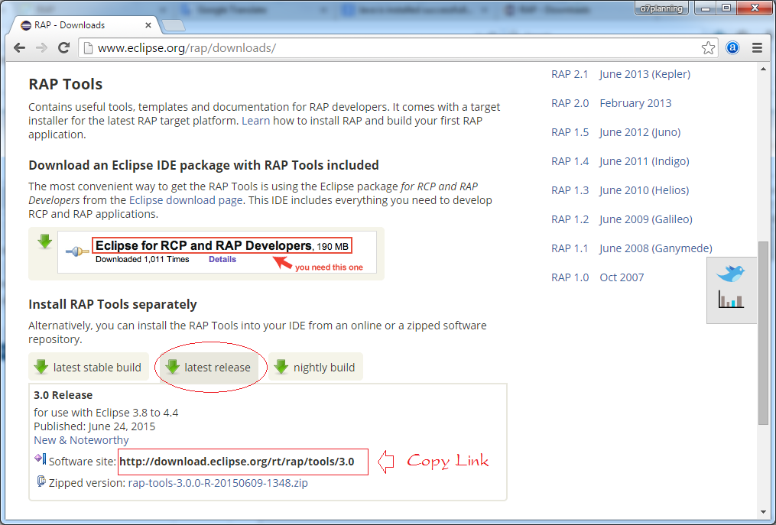Open RAP 1.5 link
This screenshot has width=776, height=525.
coord(570,133)
